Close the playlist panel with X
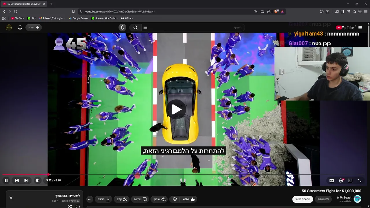 tap(11, 198)
